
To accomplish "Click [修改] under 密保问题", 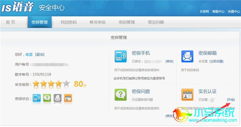I will point(169,116).
